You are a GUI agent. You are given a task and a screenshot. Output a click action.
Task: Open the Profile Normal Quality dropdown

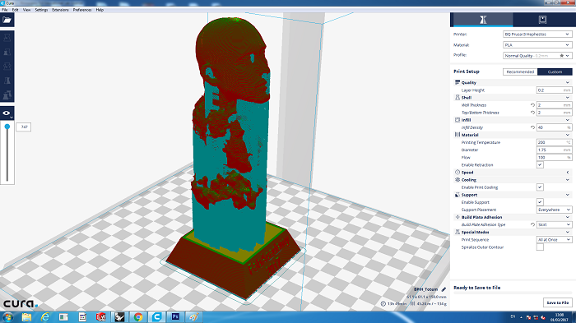537,55
